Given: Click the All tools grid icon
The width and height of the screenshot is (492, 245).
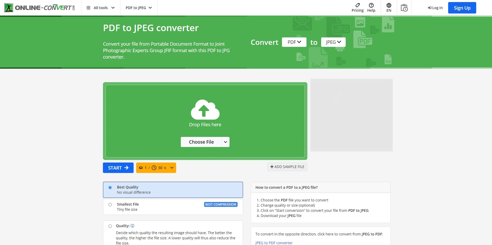Looking at the screenshot, I should point(89,8).
